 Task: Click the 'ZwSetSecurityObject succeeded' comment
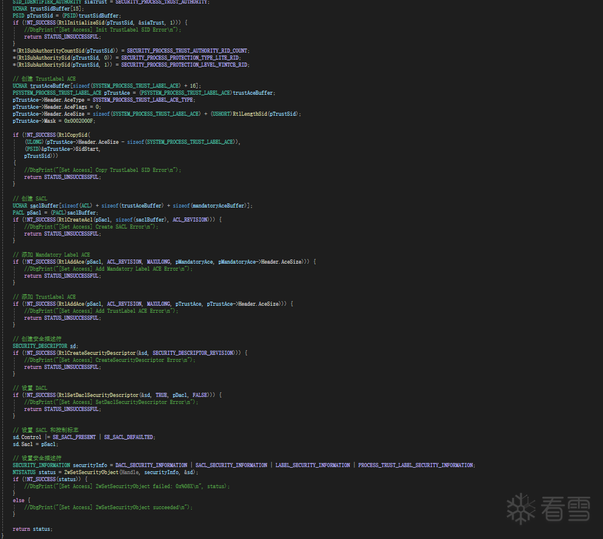coord(108,507)
